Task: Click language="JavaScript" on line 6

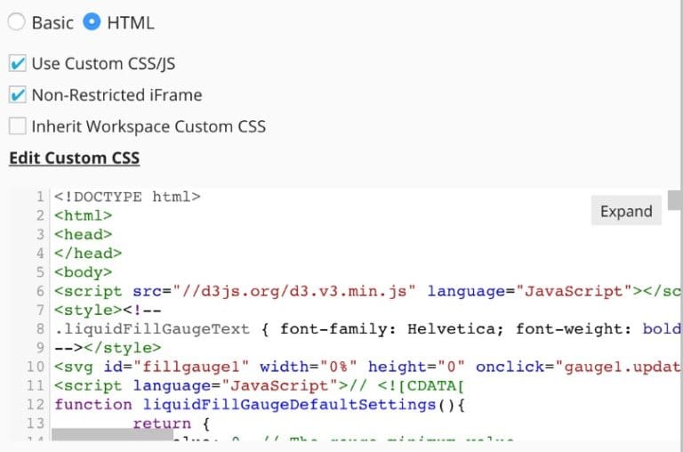Action: point(529,291)
